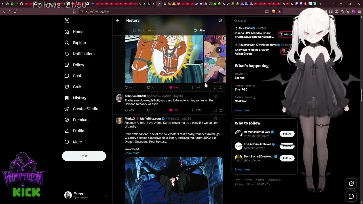The width and height of the screenshot is (363, 204).
Task: View analytics for the post with 46K views
Action: tap(196, 88)
